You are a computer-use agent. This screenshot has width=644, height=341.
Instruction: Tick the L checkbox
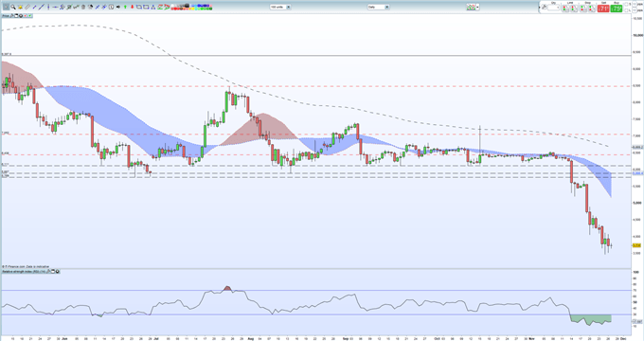[x=626, y=10]
